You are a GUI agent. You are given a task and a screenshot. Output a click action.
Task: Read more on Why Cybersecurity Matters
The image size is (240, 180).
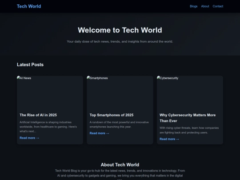coord(169,139)
